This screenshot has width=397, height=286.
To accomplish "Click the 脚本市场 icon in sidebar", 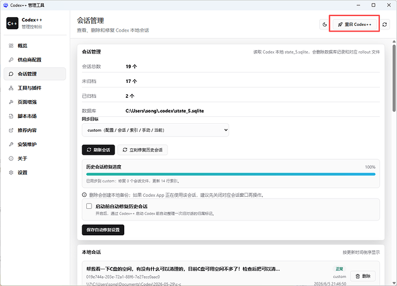I will pos(11,116).
